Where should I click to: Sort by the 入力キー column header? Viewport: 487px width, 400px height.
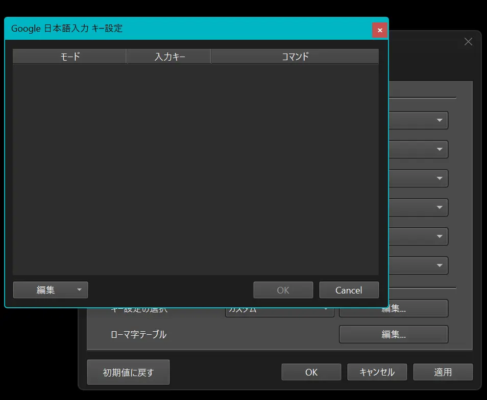pos(169,57)
